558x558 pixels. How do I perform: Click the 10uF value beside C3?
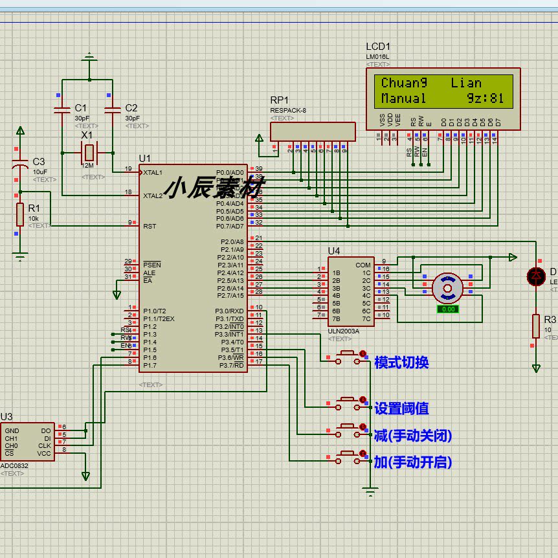coord(40,172)
